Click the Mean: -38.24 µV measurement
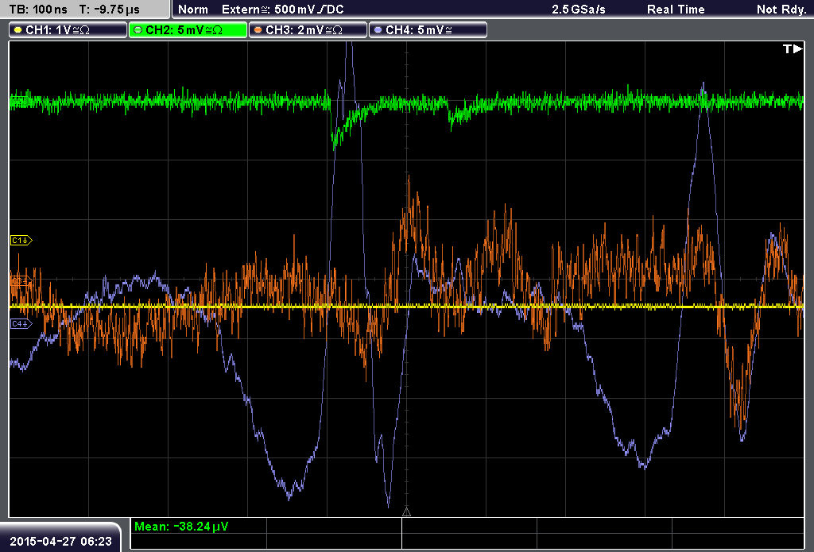This screenshot has height=552, width=814. click(x=180, y=527)
